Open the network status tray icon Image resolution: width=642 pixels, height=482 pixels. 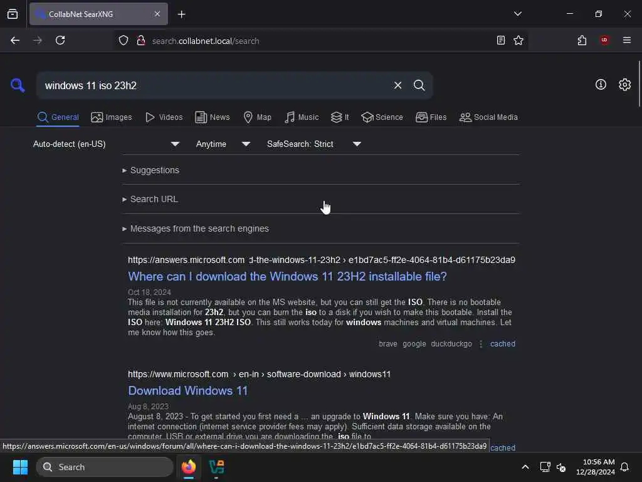pyautogui.click(x=545, y=467)
